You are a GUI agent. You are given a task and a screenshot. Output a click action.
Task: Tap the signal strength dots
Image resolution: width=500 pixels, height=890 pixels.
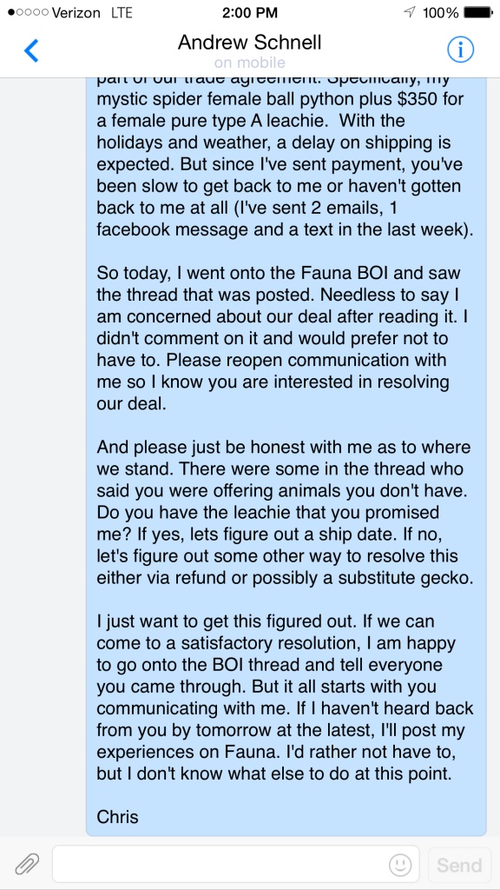[28, 12]
